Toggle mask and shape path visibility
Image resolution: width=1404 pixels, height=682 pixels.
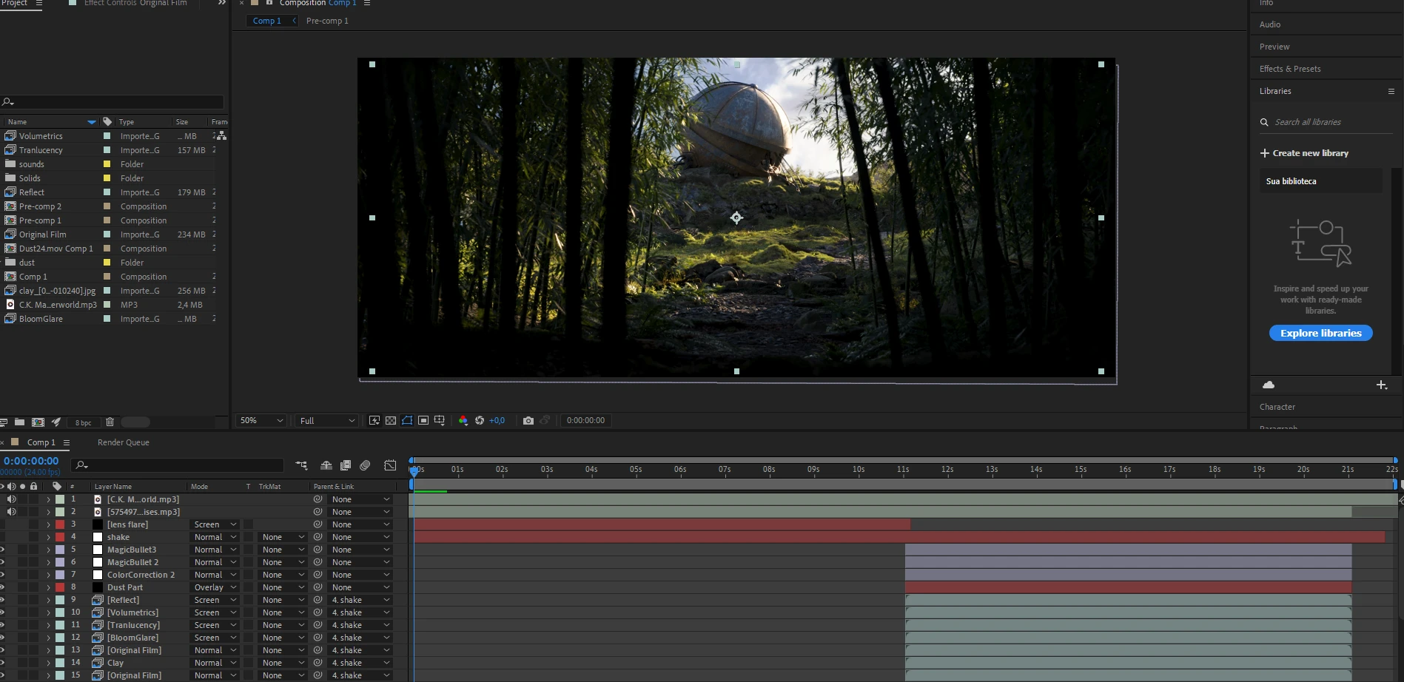[407, 420]
